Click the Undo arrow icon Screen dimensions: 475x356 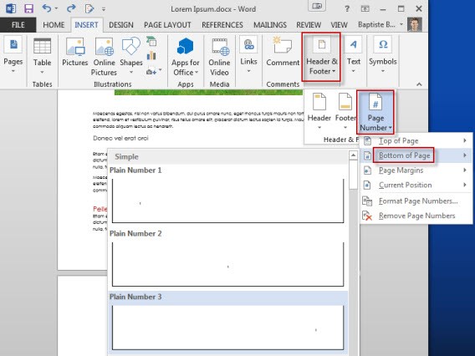click(x=47, y=8)
